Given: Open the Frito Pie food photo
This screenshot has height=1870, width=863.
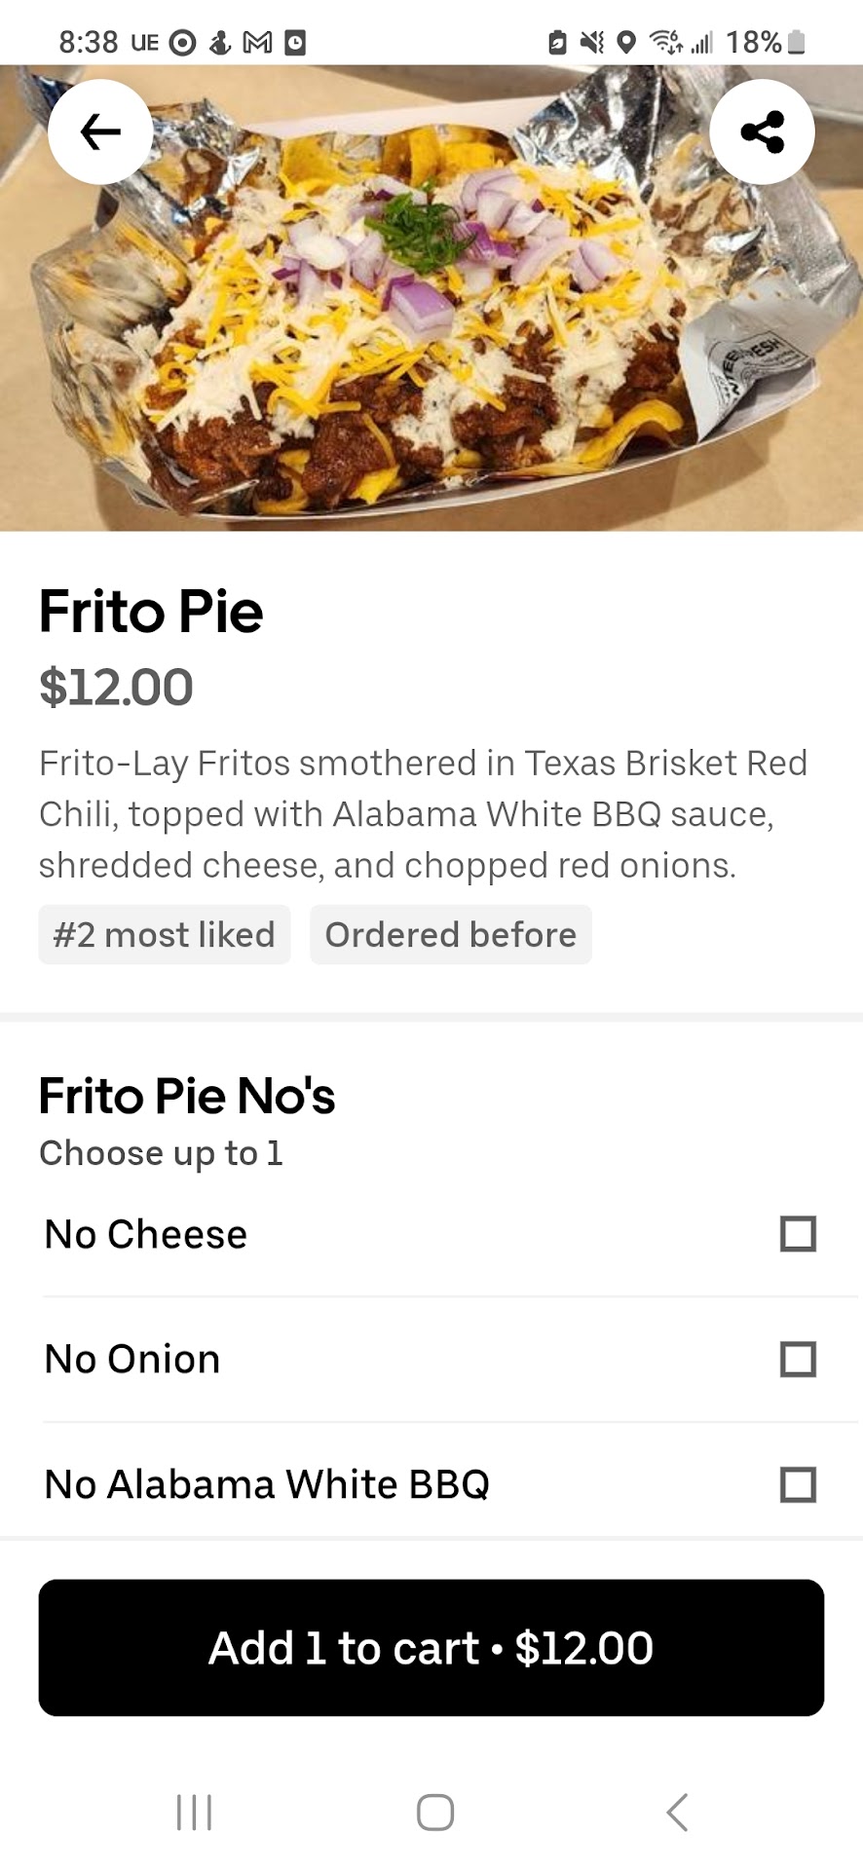Looking at the screenshot, I should [x=431, y=321].
